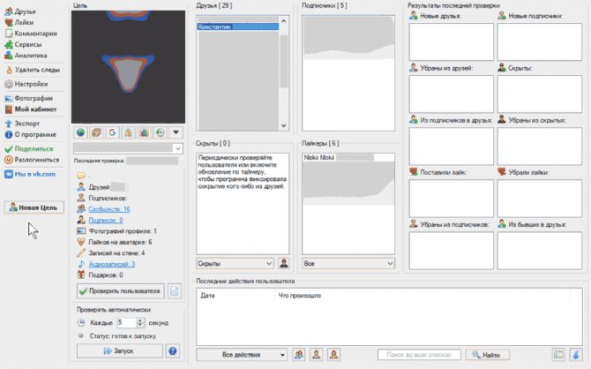591x369 pixels.
Task: Open the target selection combo box
Action: pos(128,148)
